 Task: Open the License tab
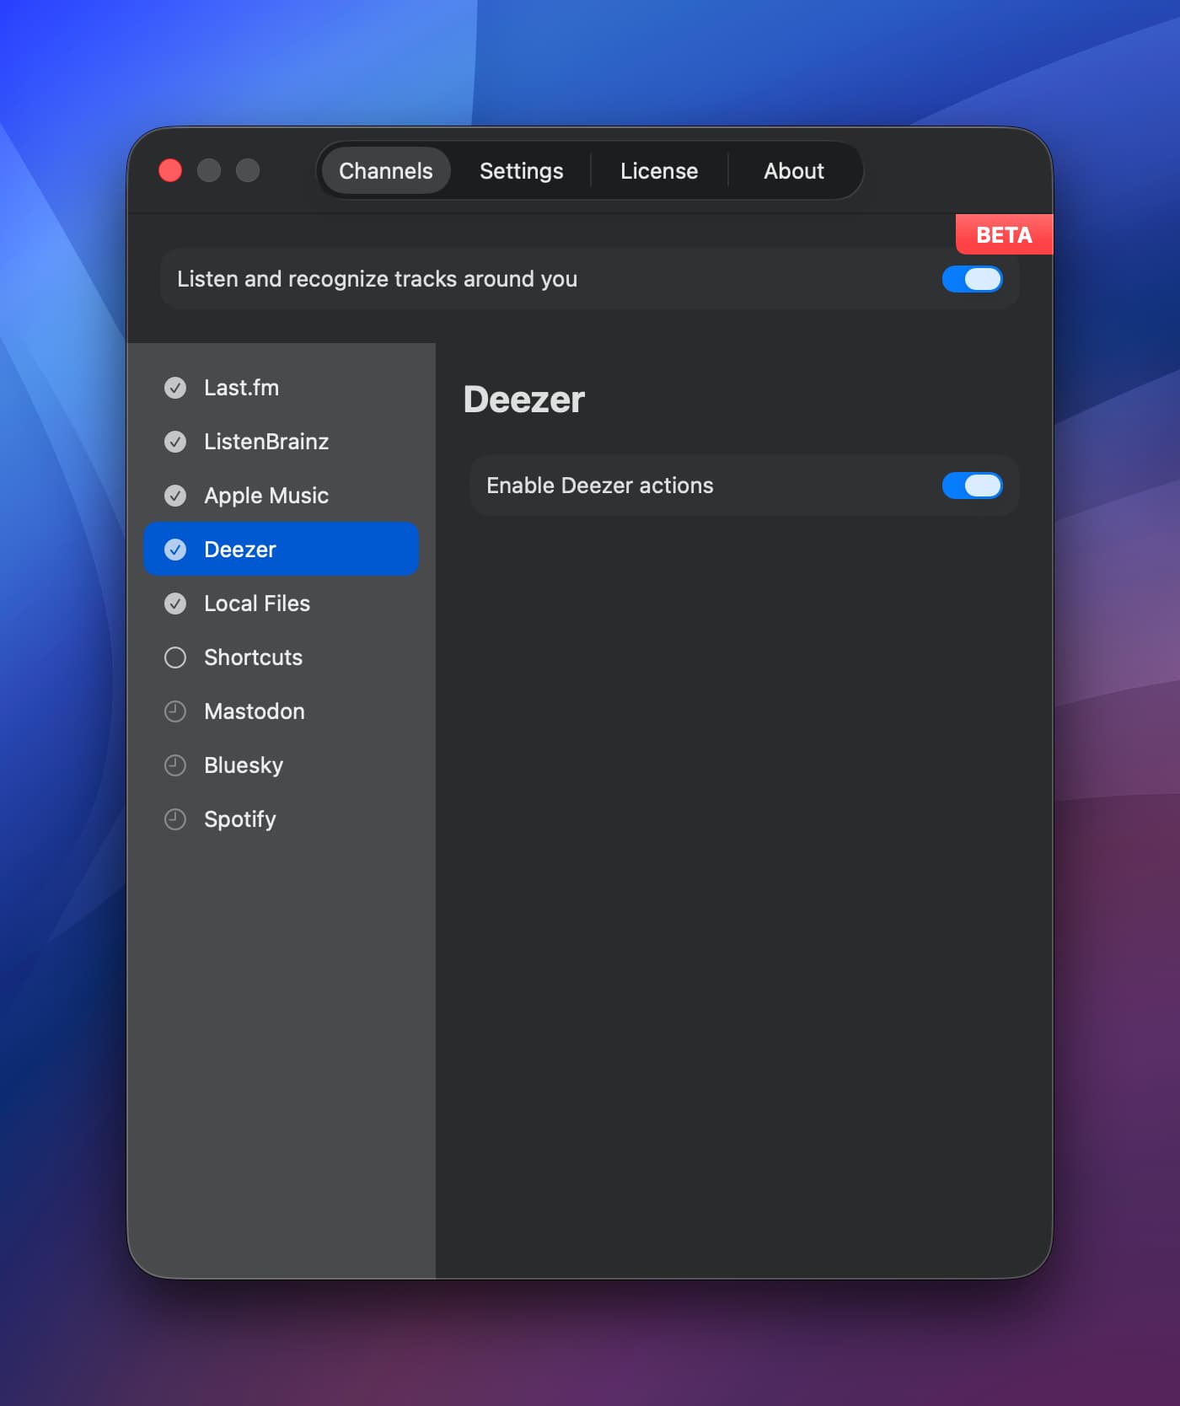point(659,171)
